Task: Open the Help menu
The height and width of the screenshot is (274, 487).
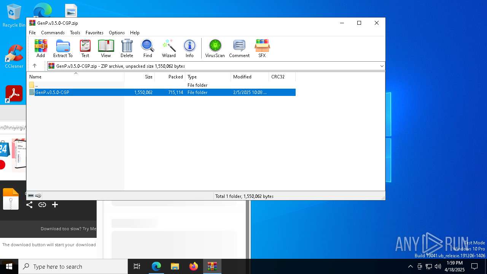Action: tap(135, 33)
